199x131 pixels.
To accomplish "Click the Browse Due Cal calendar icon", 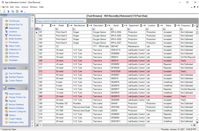I will tap(6, 24).
